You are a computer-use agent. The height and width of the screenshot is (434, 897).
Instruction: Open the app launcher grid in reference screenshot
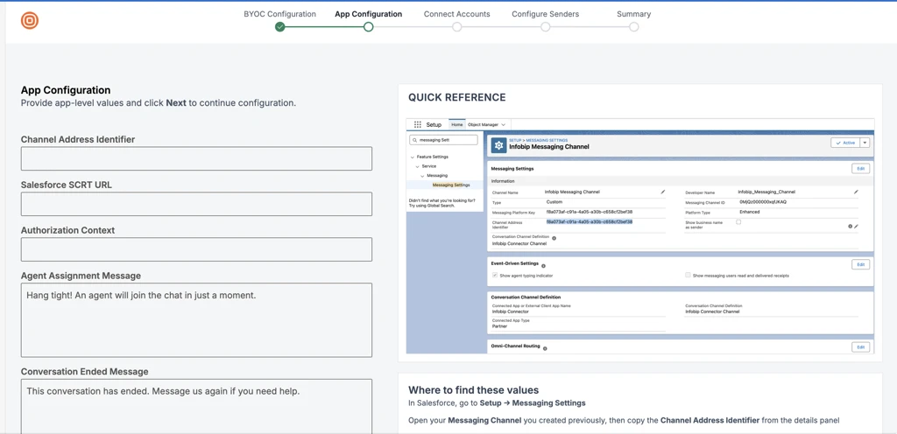coord(418,124)
